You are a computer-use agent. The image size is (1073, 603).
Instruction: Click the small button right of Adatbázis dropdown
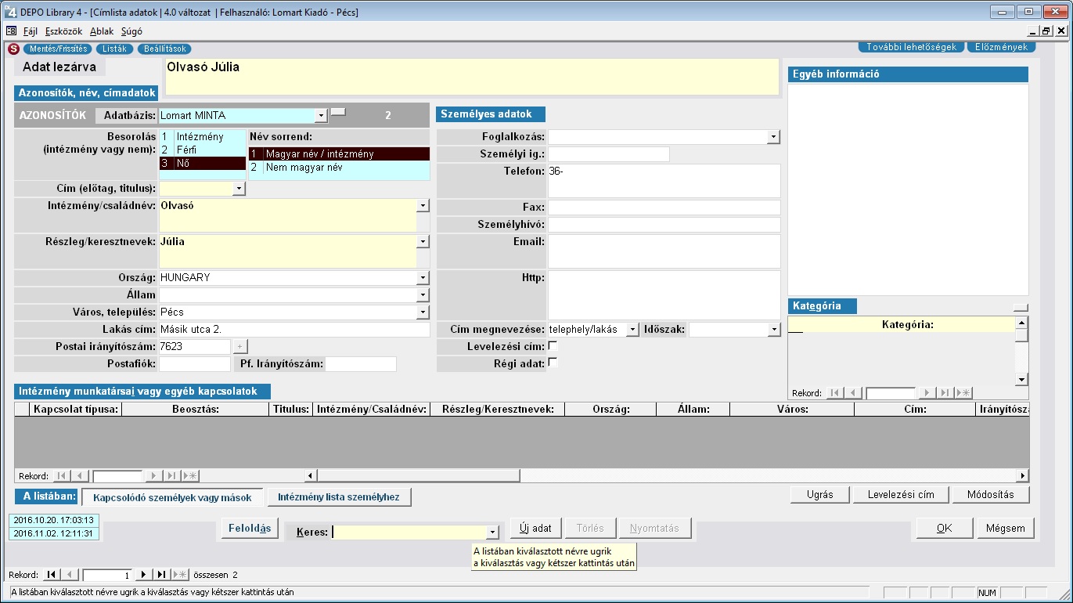(x=337, y=112)
